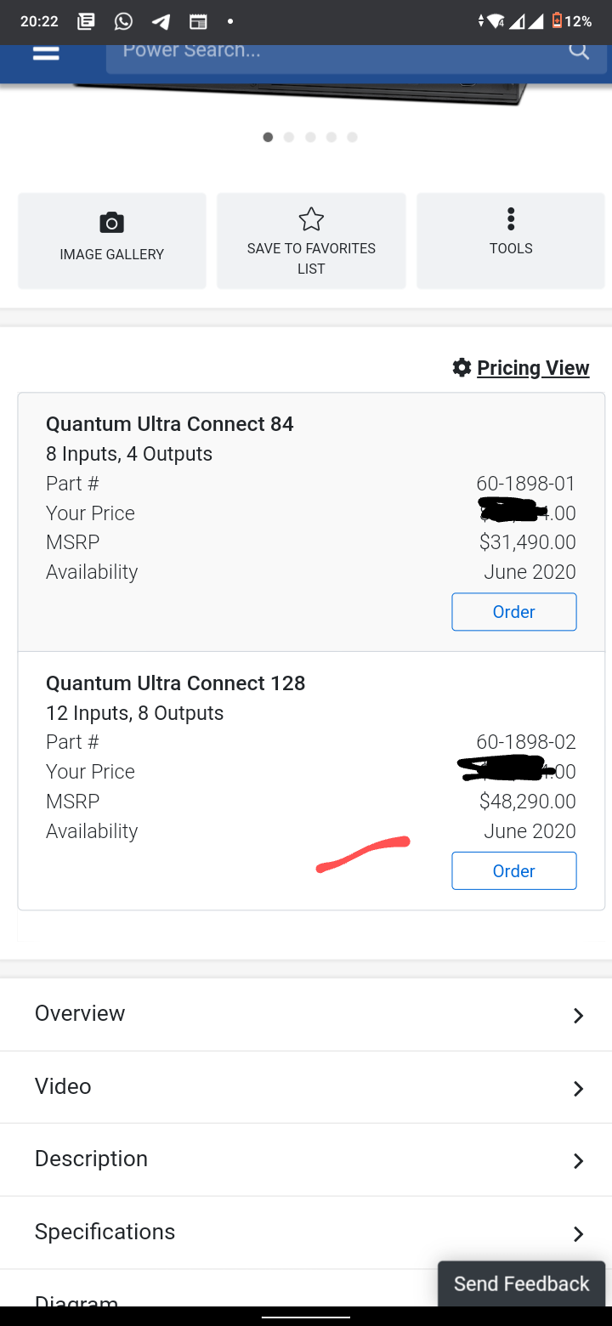Tap the search magnifier icon

pos(579,51)
